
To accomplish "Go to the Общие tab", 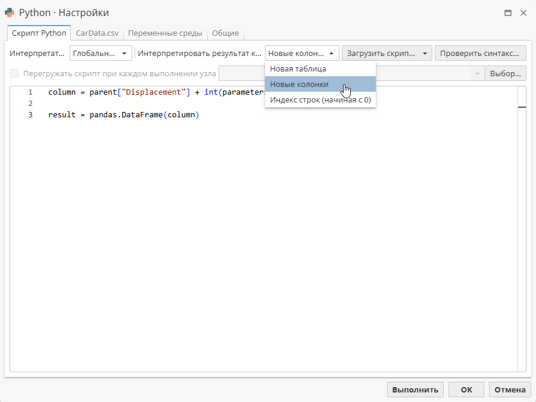I will click(x=226, y=33).
